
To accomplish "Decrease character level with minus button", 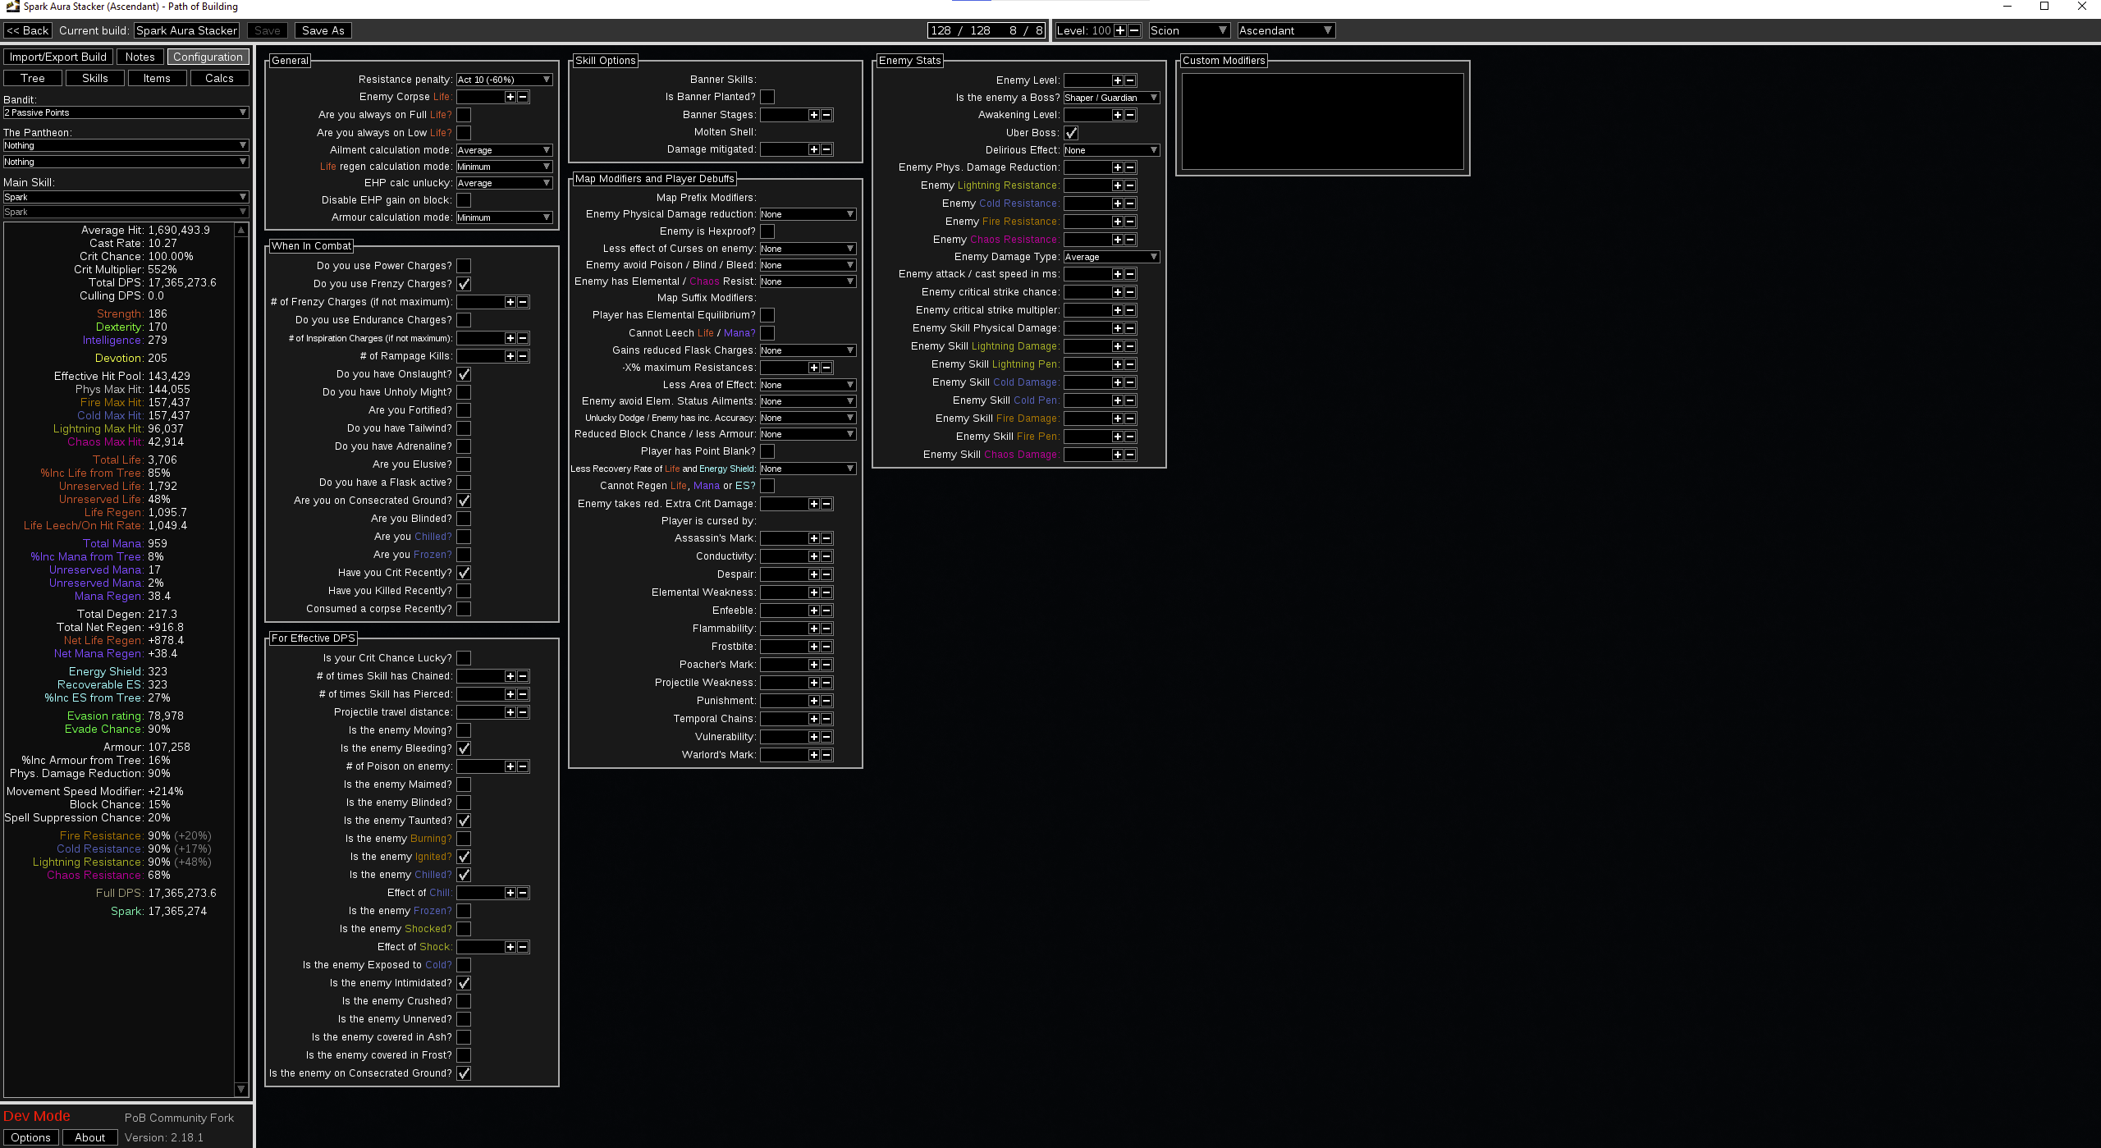I will tap(1134, 30).
